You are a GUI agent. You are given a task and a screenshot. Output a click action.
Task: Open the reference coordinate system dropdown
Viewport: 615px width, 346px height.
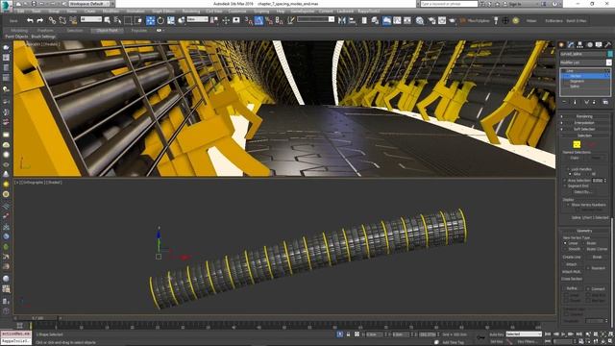[197, 19]
